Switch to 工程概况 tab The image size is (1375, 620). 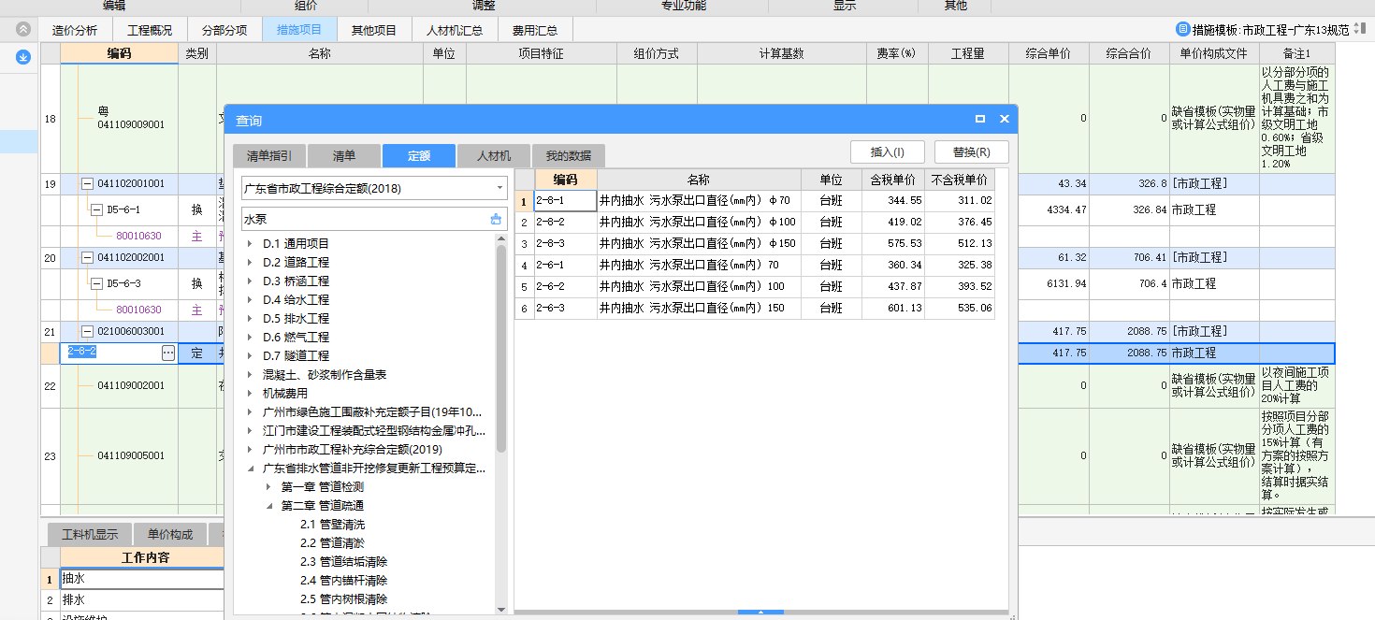point(150,30)
